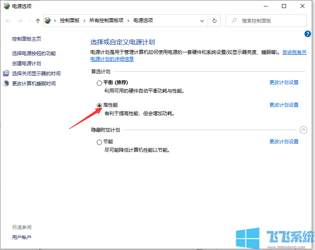This screenshot has width=315, height=250.
Task: Open 告诉我有关电源计划的详细信息 help link
Action: click(x=294, y=52)
